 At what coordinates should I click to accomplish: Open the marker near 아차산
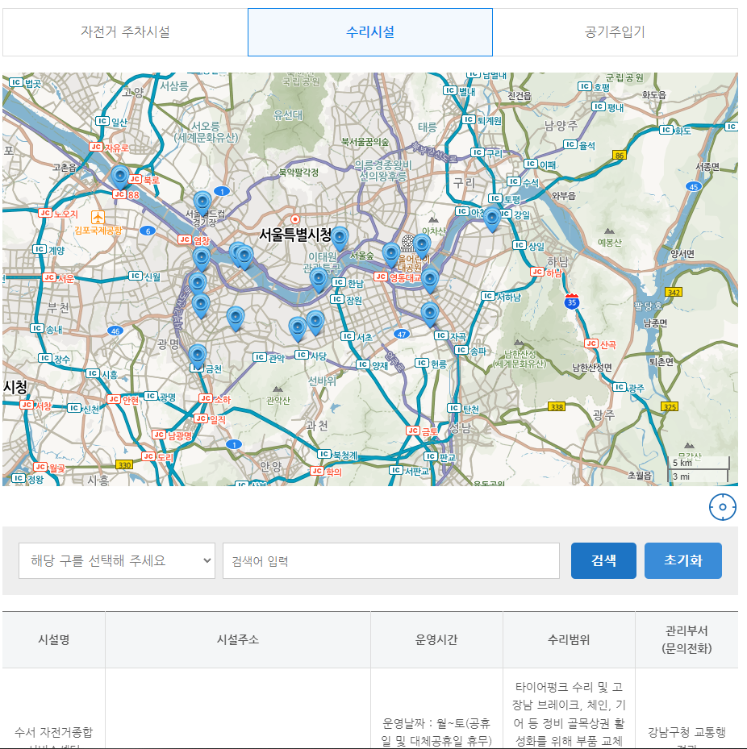coord(423,243)
